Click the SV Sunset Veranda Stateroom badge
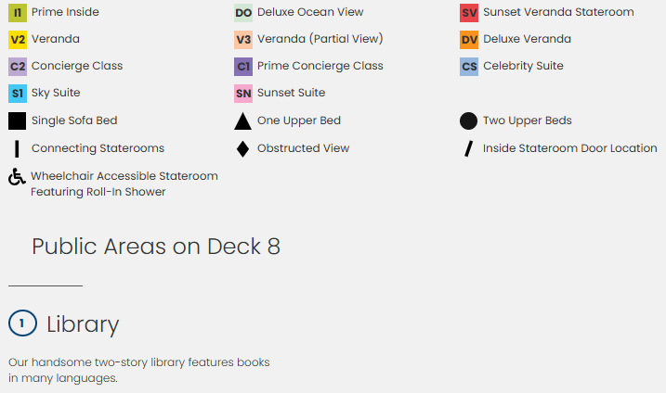Image resolution: width=666 pixels, height=393 pixels. point(469,13)
